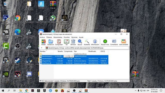The height and width of the screenshot is (93, 165).
Task: Click the Eliminar trash can icon
Action: [x=73, y=42]
